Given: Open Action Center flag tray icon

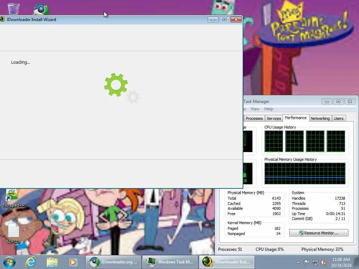Looking at the screenshot, I should click(306, 262).
